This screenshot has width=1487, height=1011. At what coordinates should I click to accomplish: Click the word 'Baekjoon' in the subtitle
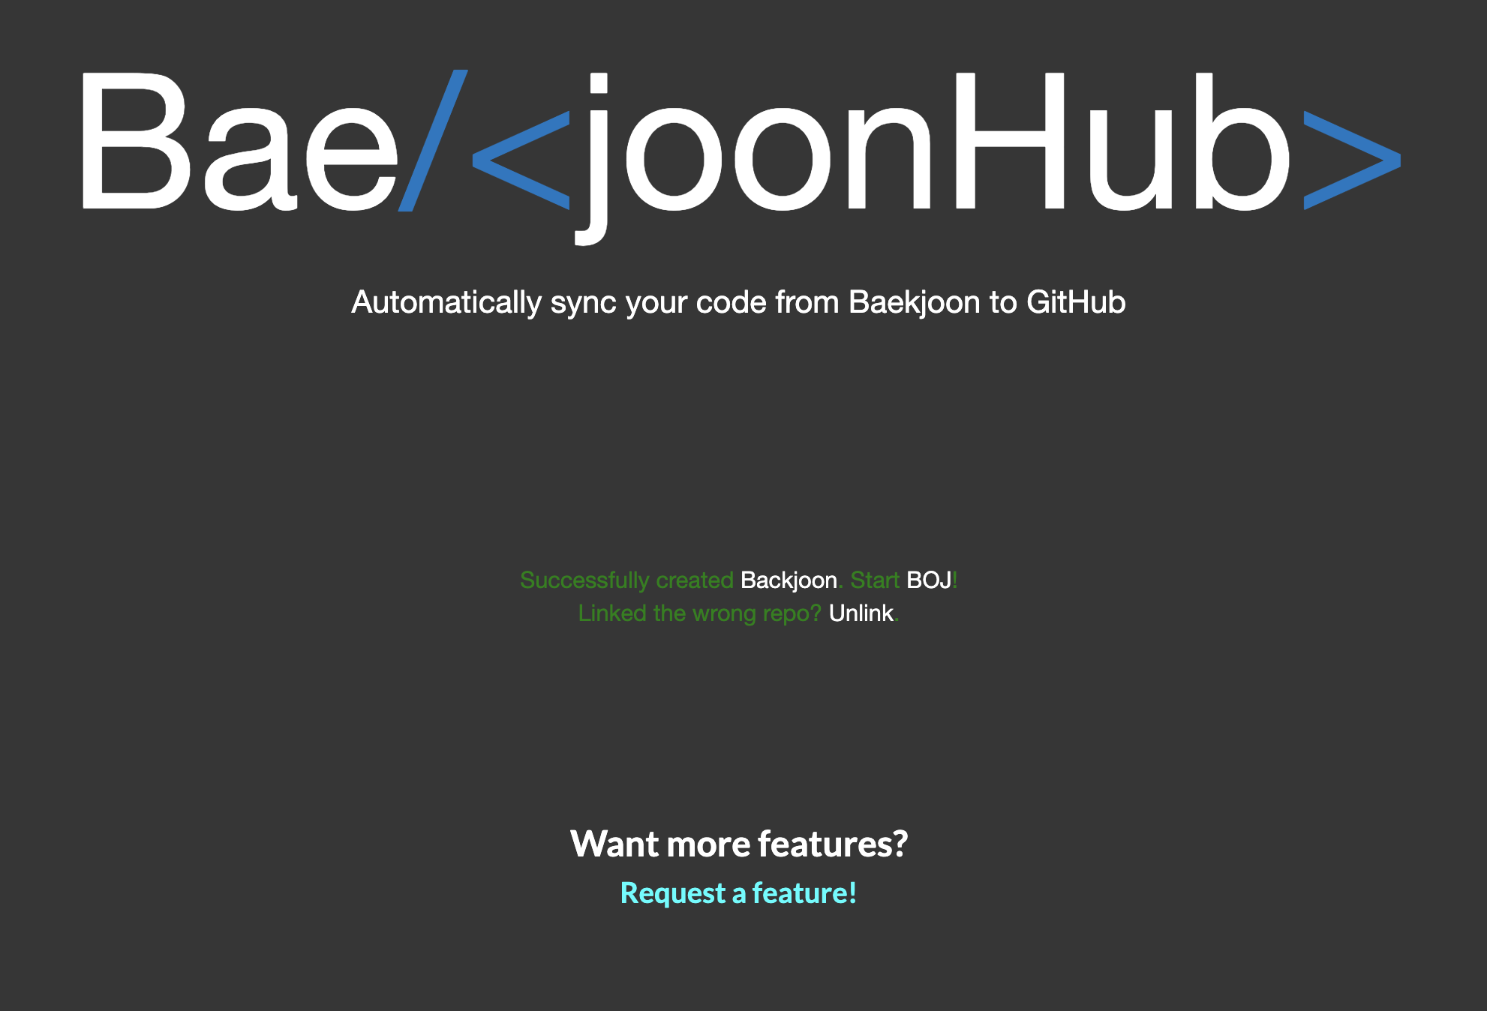click(x=914, y=302)
